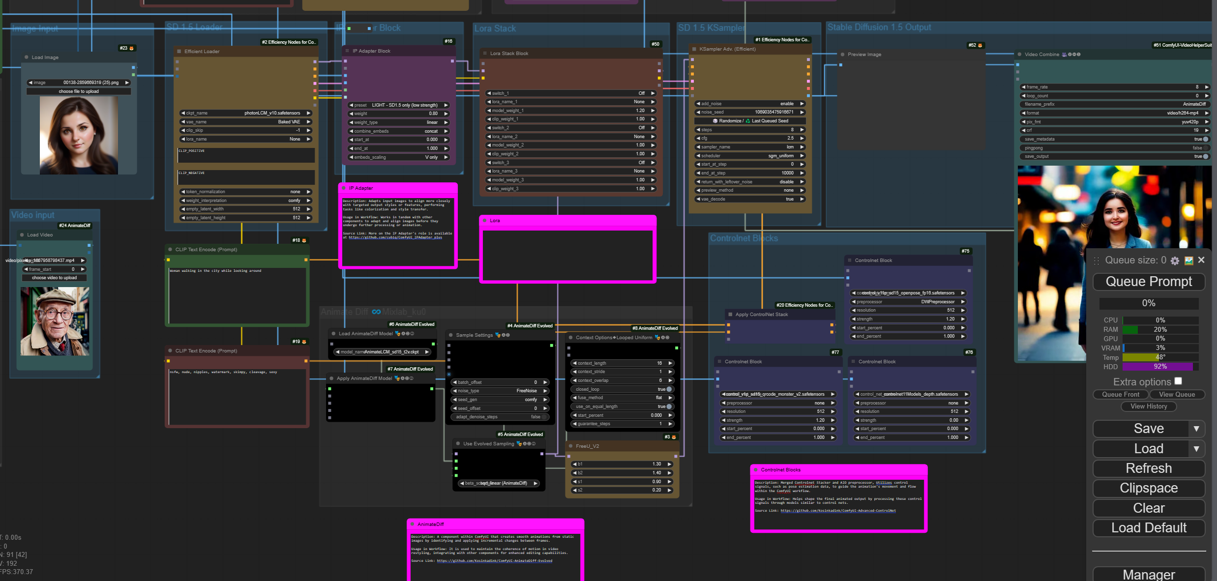Open the ComfyUI_IPAdapter_plus GitHub link
The width and height of the screenshot is (1217, 581).
click(395, 237)
